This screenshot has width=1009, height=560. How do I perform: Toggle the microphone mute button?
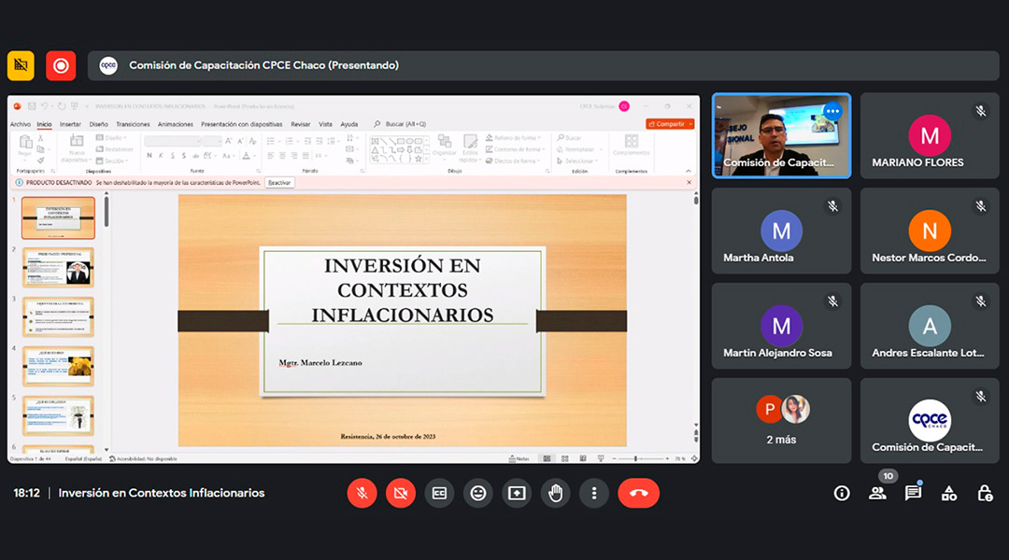pyautogui.click(x=362, y=493)
